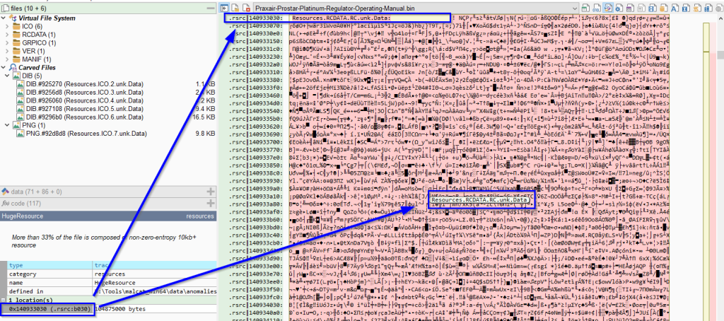Expand the RCDATA (1) folder node
This screenshot has width=724, height=321.
click(8, 34)
